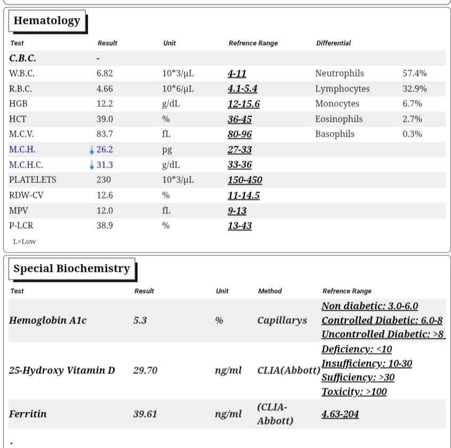Select the Special Biochemistry section heading
The image size is (451, 448).
point(71,269)
